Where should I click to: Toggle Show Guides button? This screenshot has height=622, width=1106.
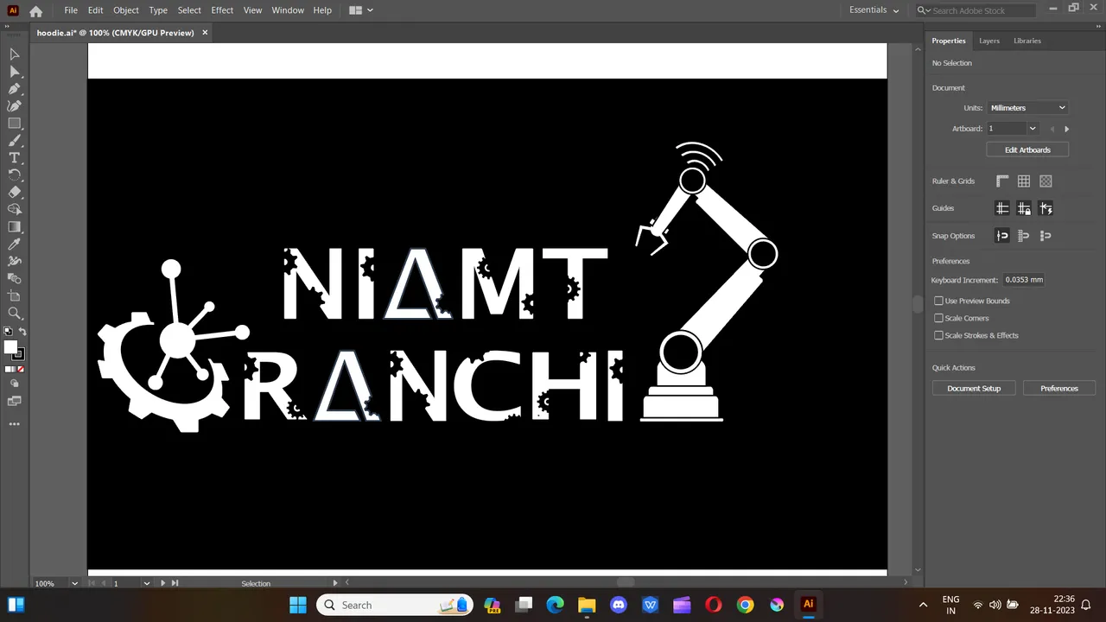pos(1002,208)
